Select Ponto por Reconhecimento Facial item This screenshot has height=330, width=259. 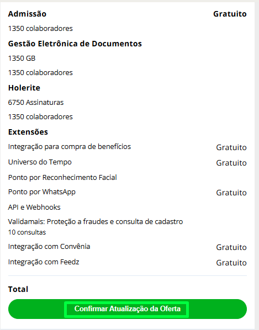tap(62, 178)
